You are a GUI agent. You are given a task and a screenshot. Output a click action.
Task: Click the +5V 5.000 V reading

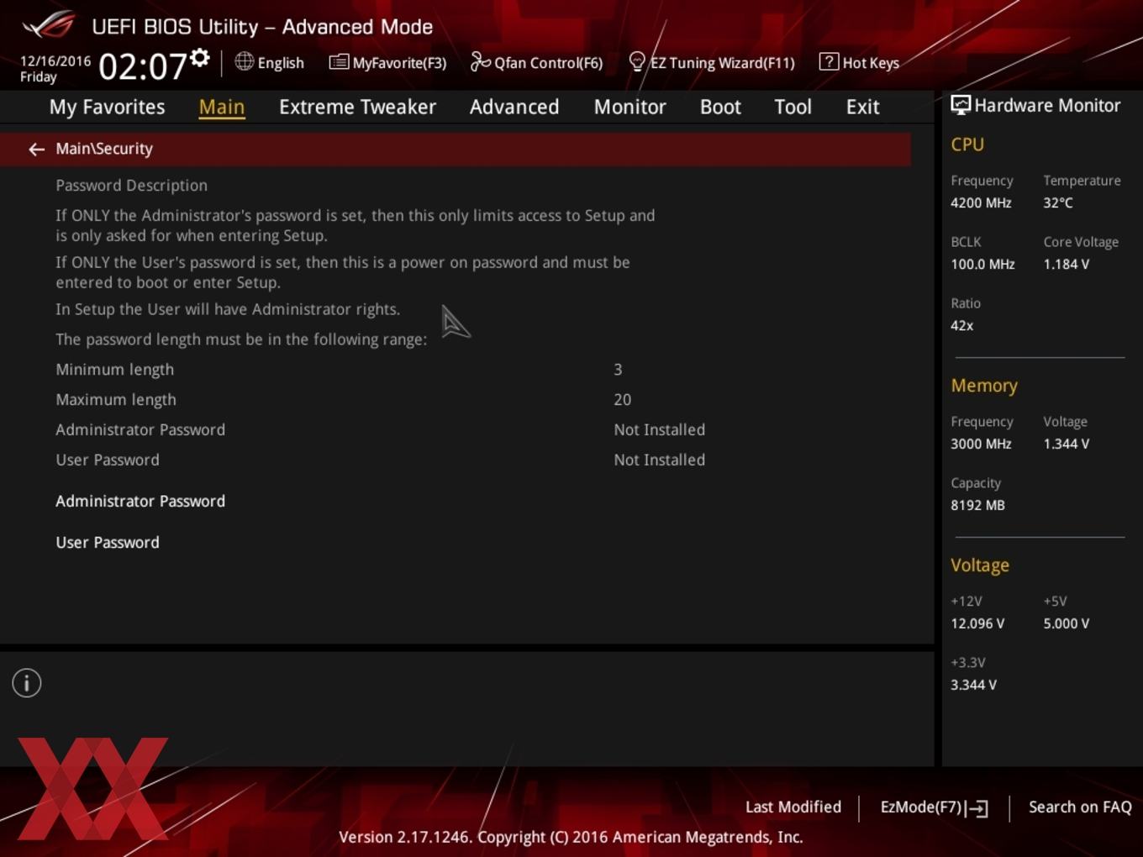pyautogui.click(x=1066, y=623)
